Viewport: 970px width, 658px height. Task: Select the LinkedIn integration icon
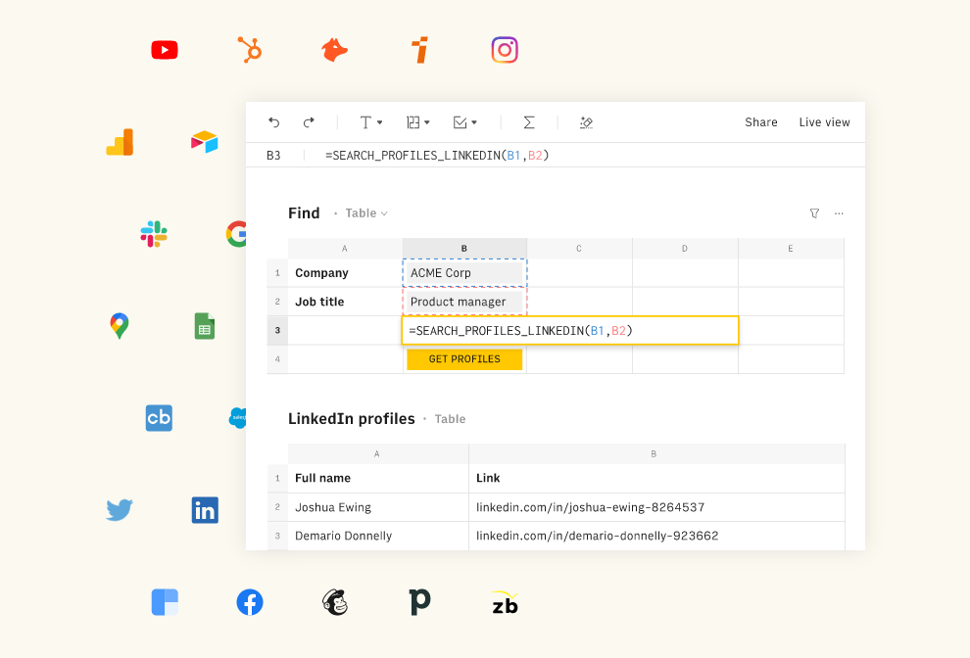click(205, 510)
